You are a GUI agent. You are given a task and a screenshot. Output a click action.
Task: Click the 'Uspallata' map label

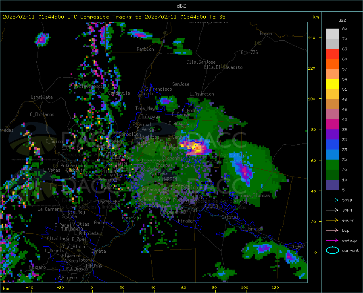(x=42, y=97)
